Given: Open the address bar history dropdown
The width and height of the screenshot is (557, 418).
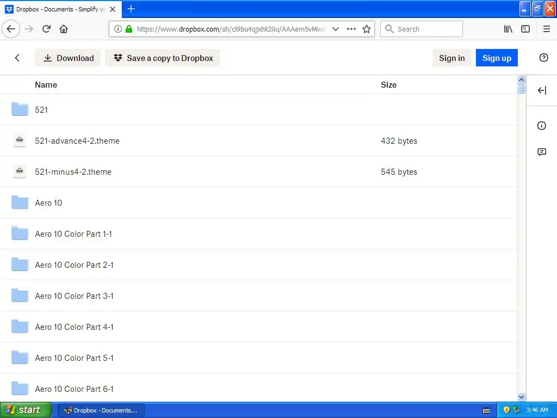Looking at the screenshot, I should (x=335, y=29).
